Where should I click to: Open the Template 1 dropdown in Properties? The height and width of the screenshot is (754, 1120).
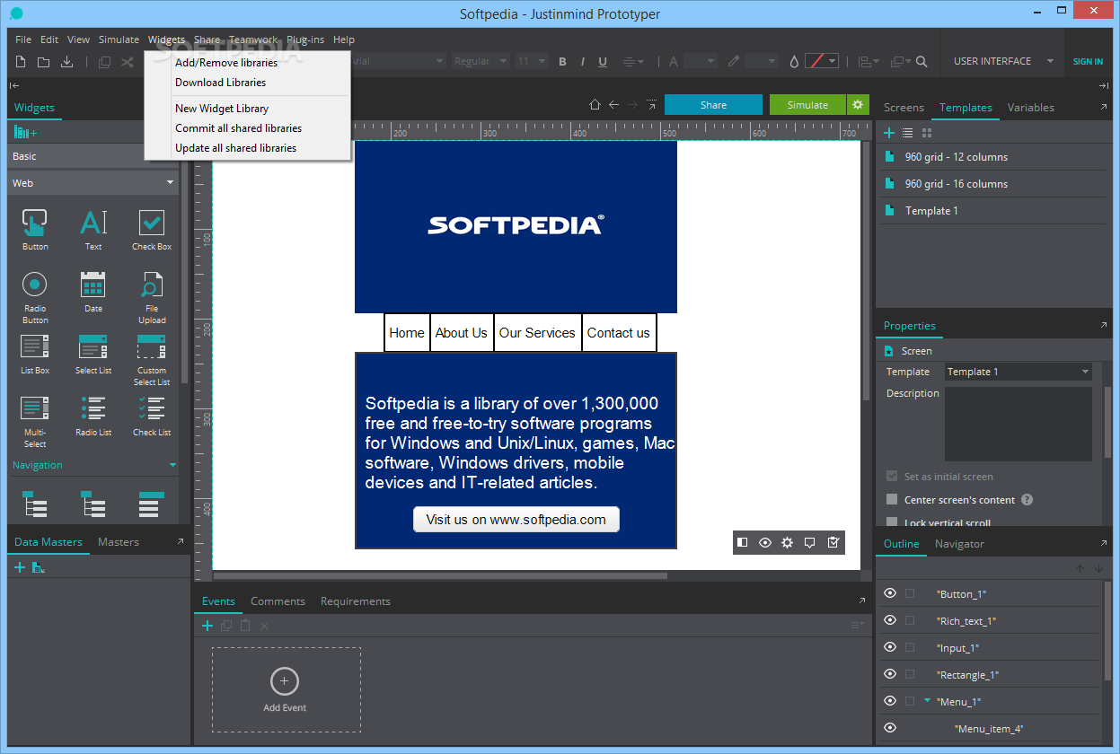[1019, 372]
